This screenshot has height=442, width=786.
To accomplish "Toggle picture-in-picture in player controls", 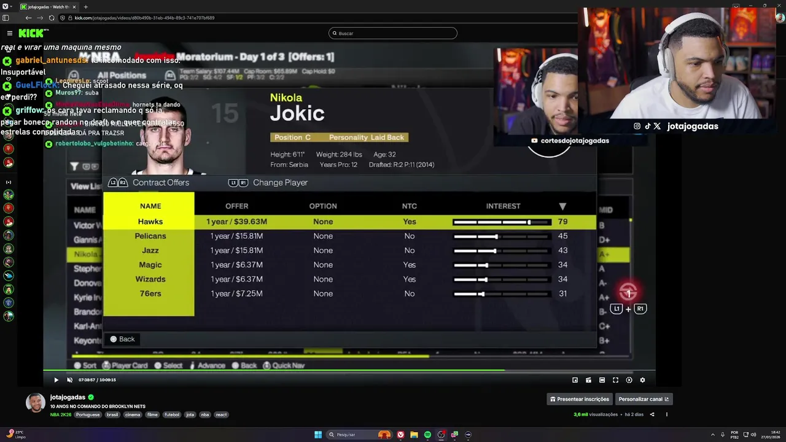I will tap(575, 380).
